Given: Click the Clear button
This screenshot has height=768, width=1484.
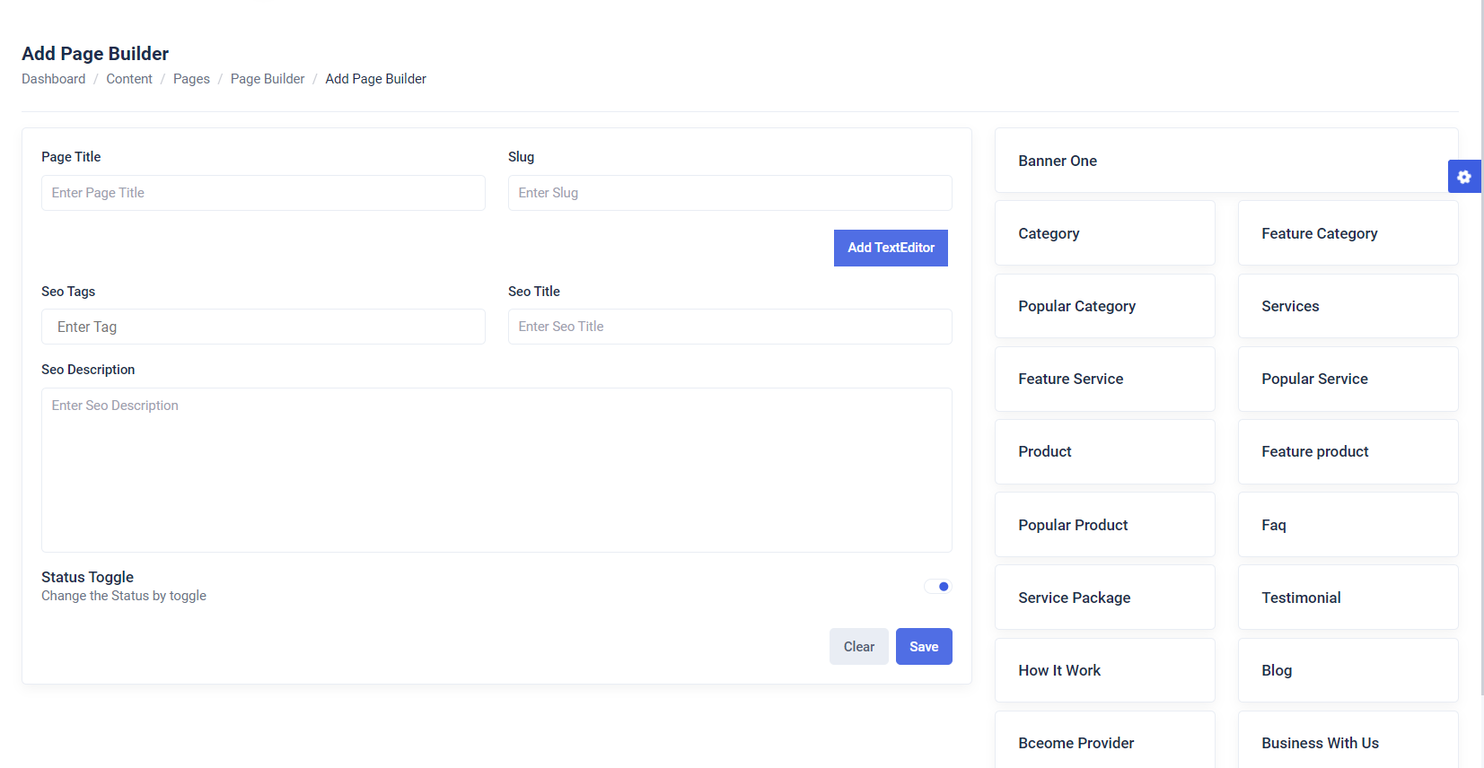Looking at the screenshot, I should click(858, 647).
